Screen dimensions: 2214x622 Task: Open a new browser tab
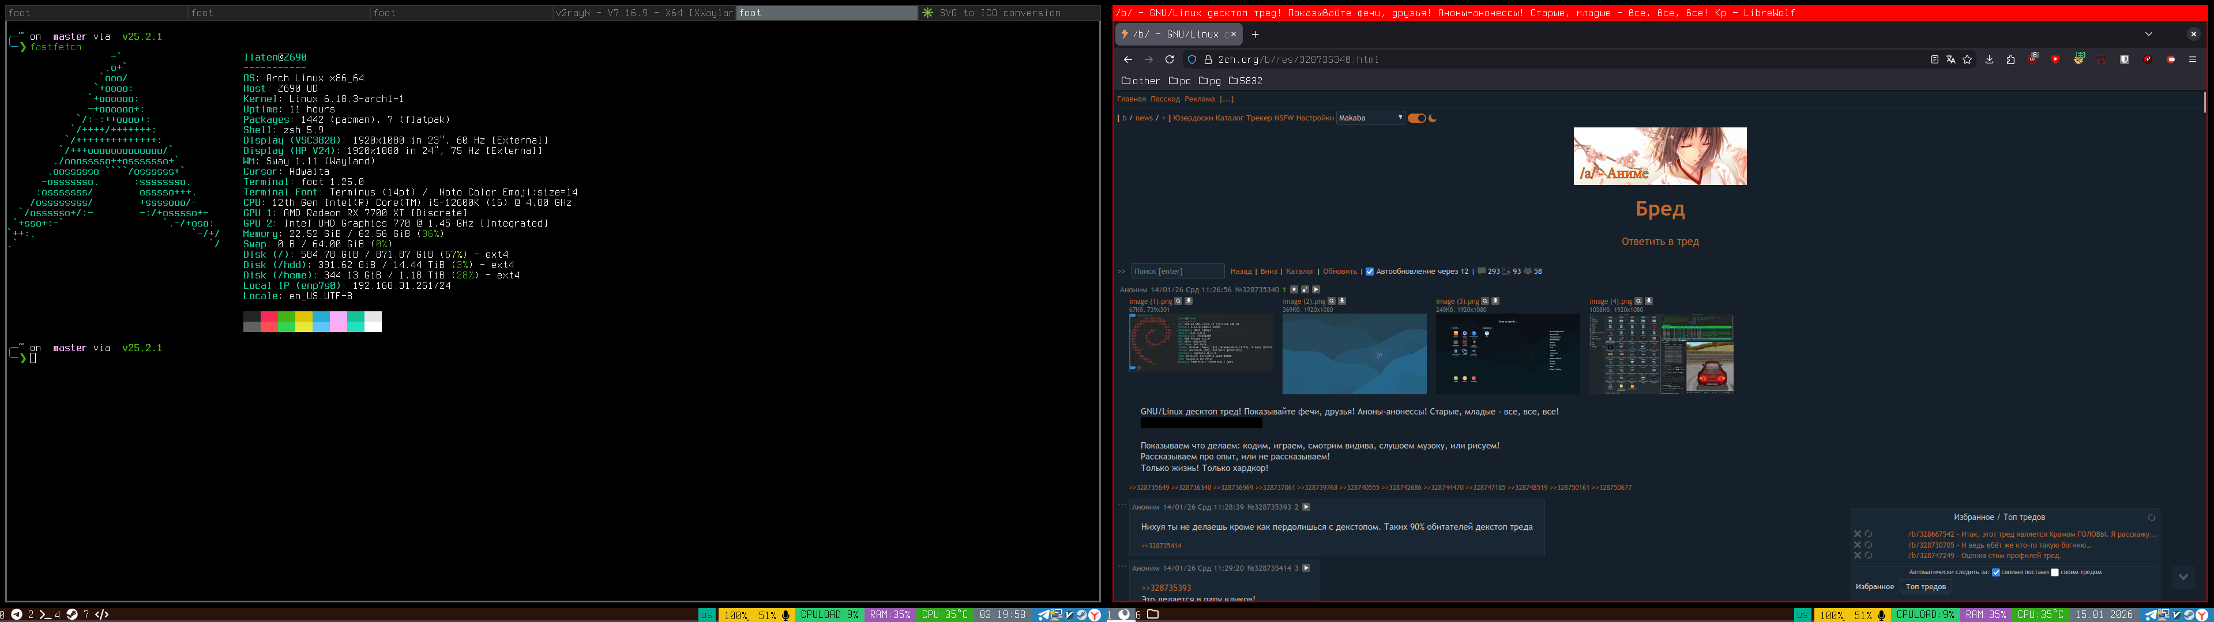point(1255,35)
